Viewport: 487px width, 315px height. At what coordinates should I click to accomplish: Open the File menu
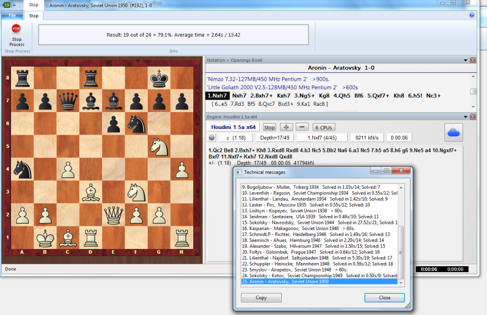pyautogui.click(x=12, y=16)
